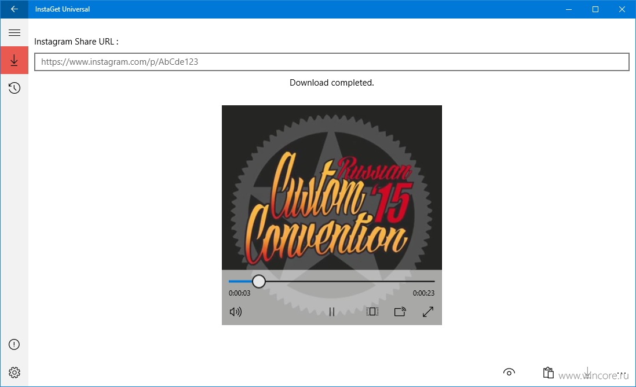Open the more options ellipsis menu
Screen dimensions: 636x387
(622, 373)
